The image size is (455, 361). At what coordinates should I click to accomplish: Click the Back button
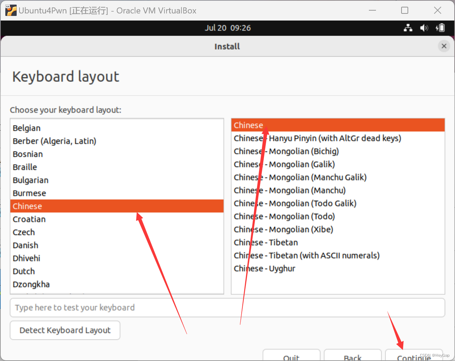point(353,357)
